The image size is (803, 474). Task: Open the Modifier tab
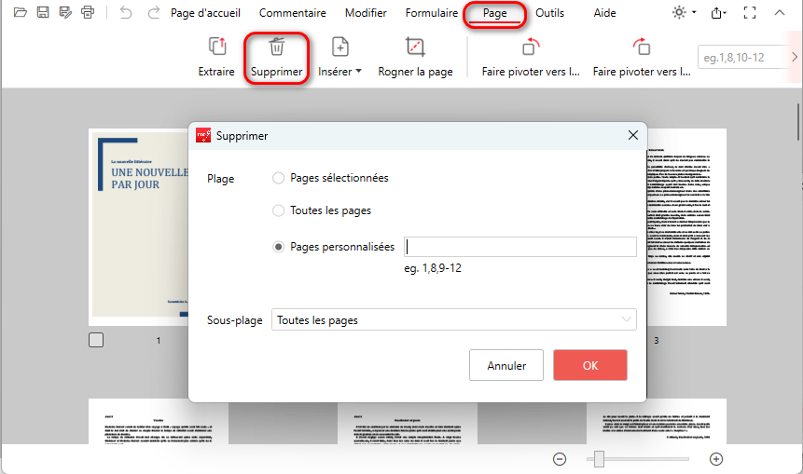coord(366,13)
